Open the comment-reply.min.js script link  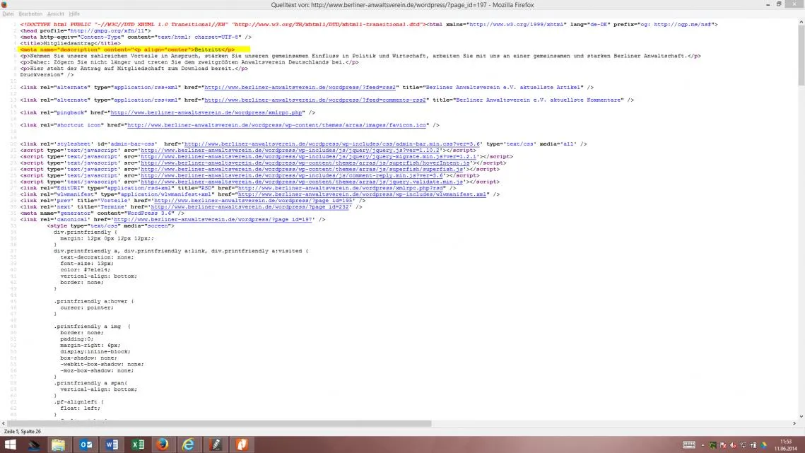coord(292,176)
